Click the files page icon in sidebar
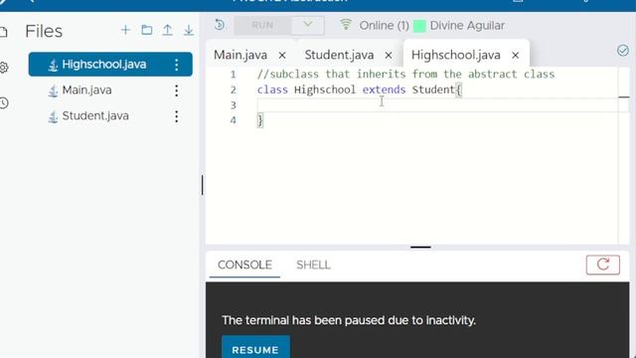Image resolution: width=636 pixels, height=358 pixels. coord(4,32)
